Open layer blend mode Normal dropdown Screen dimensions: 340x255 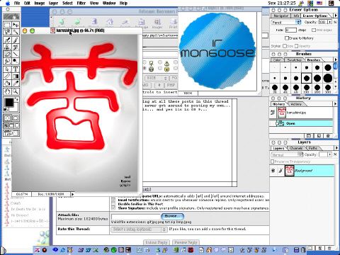coord(287,154)
